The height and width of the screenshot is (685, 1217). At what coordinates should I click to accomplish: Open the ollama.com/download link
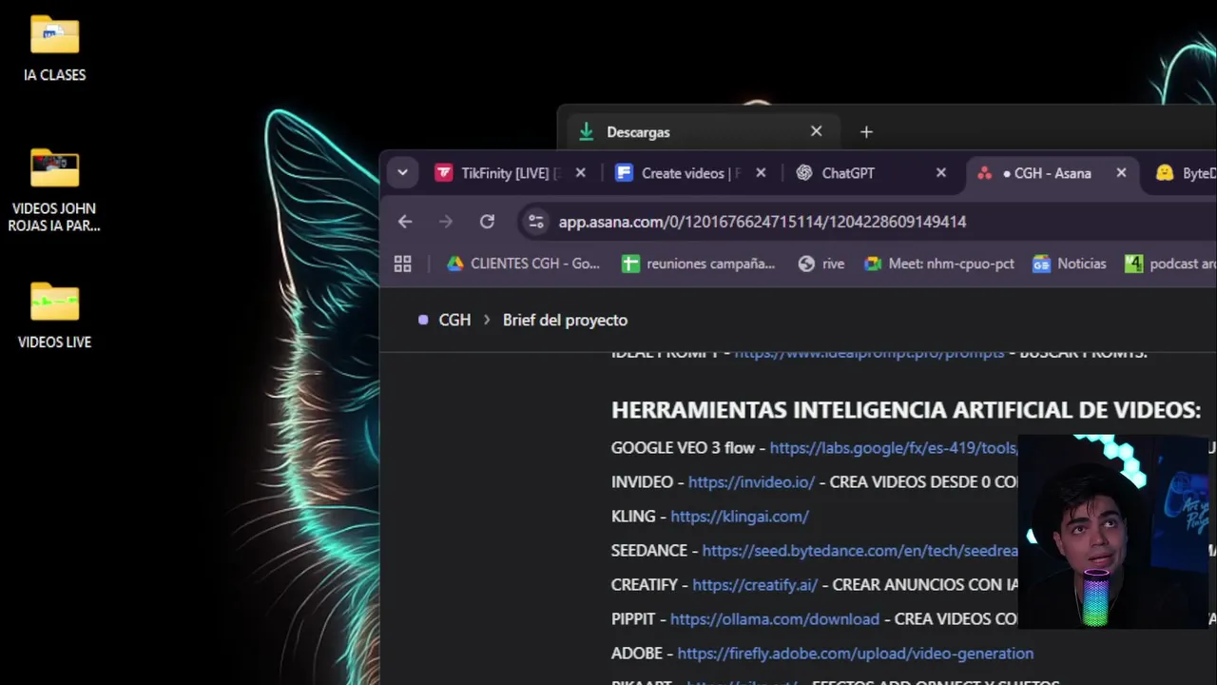pos(775,619)
